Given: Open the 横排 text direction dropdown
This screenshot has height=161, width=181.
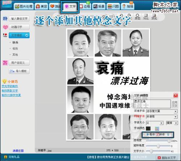Looking at the screenshot, I should pyautogui.click(x=172, y=123).
